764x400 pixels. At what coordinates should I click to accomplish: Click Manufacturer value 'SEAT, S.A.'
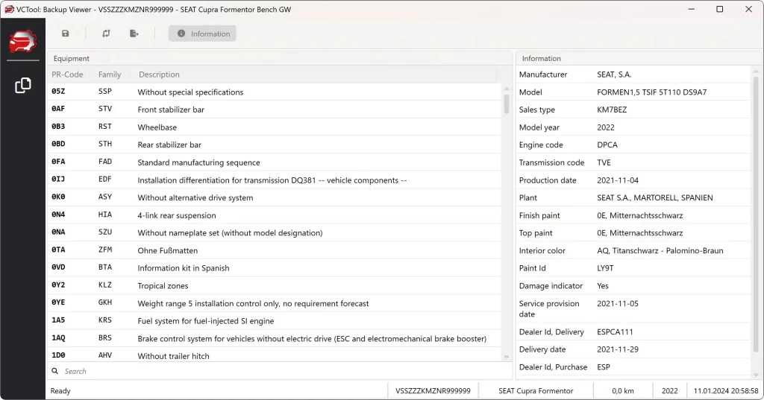coord(614,74)
